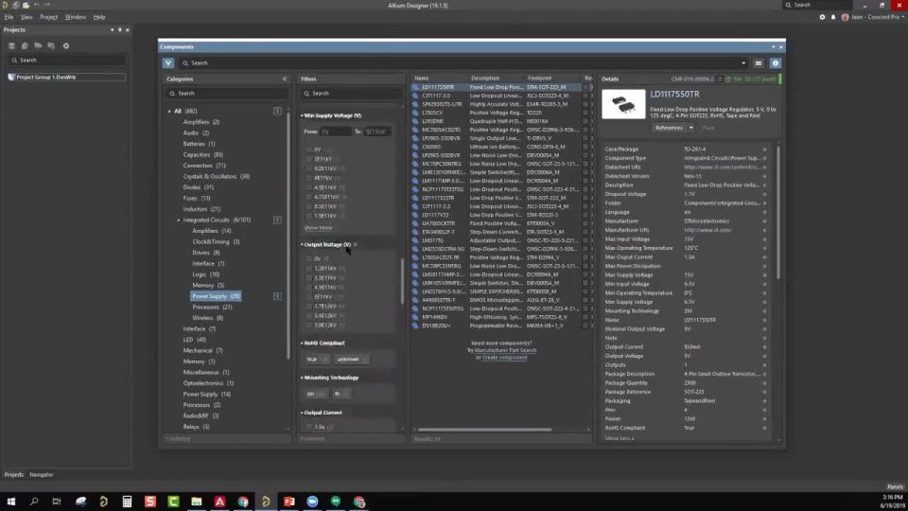Image resolution: width=908 pixels, height=511 pixels.
Task: Open PowerPoint from the taskbar
Action: point(289,502)
